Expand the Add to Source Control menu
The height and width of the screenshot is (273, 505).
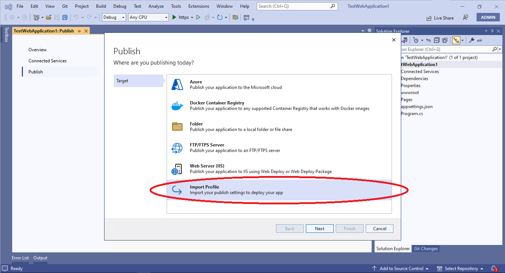(x=400, y=268)
